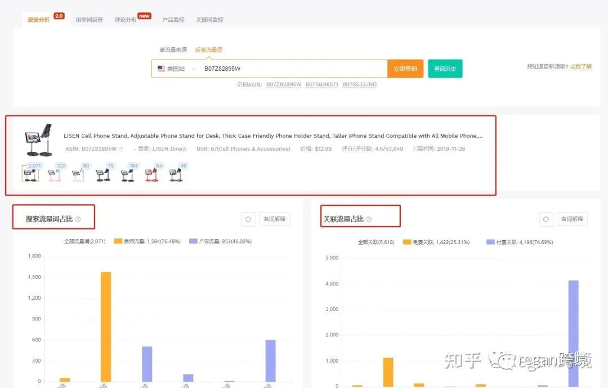Screen dimensions: 608x388
Task: Refresh the 搜索流量词占比 chart
Action: click(x=249, y=219)
